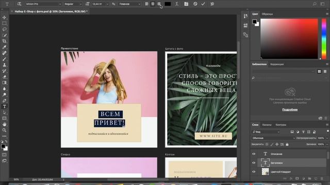330x185 pixels.
Task: Create a new adjustment layer
Action: (x=303, y=179)
